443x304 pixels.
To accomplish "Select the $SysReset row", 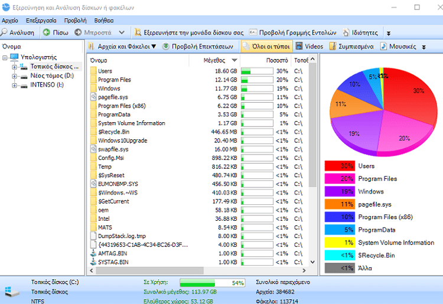I will click(x=197, y=175).
